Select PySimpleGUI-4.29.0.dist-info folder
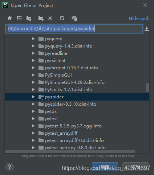 point(75,82)
